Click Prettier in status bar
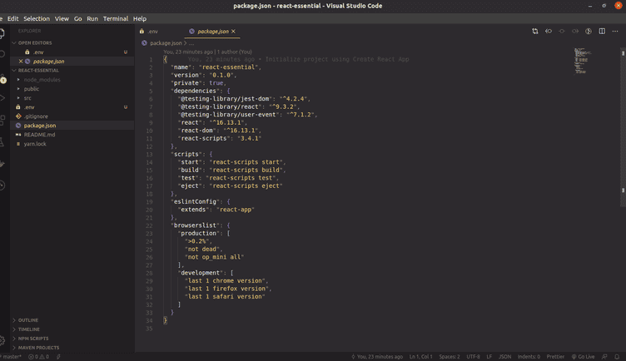Image resolution: width=626 pixels, height=361 pixels. tap(555, 357)
